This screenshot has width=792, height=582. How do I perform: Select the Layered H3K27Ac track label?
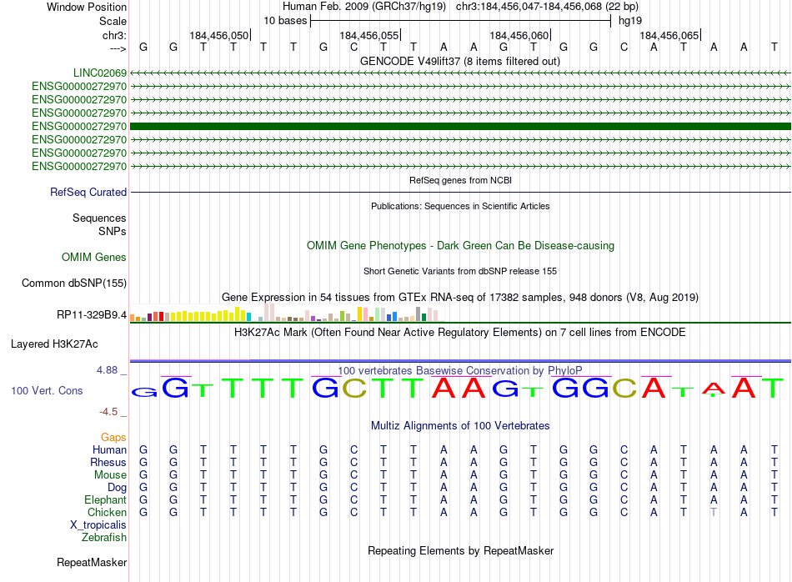pos(54,344)
